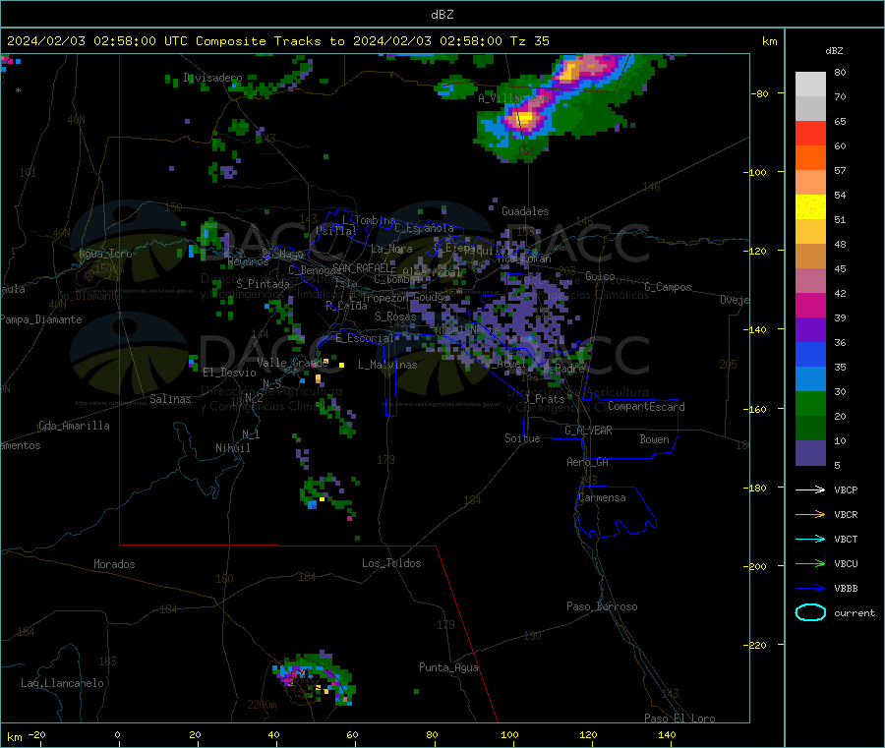Click the cyan 'current' ellipse symbol

click(810, 612)
